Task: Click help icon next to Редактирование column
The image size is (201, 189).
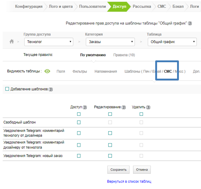Action: [124, 107]
